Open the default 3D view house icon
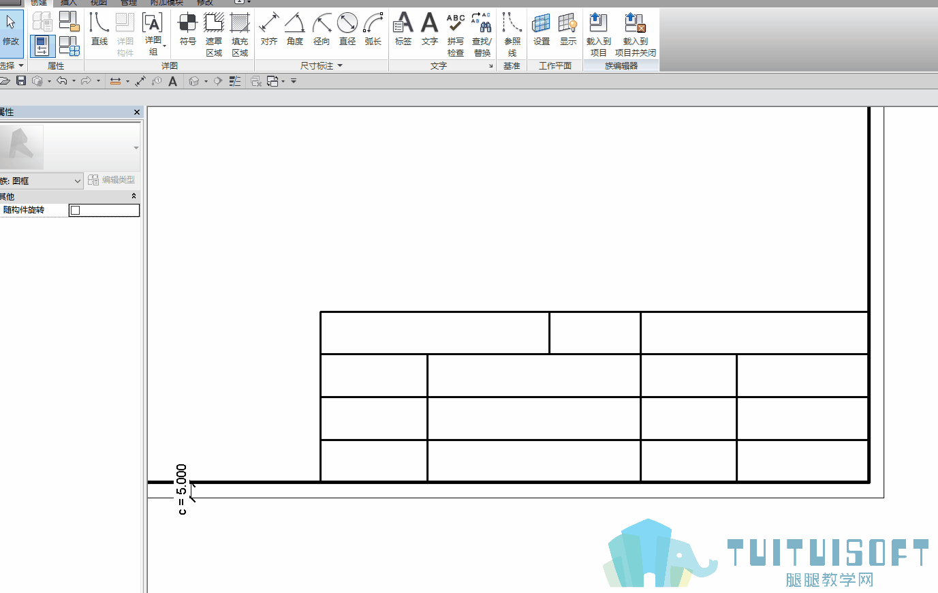The height and width of the screenshot is (593, 938). click(x=194, y=81)
